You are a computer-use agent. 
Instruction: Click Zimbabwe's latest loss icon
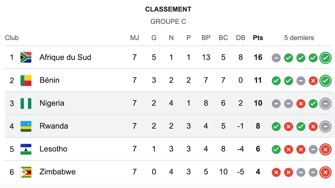(325, 172)
